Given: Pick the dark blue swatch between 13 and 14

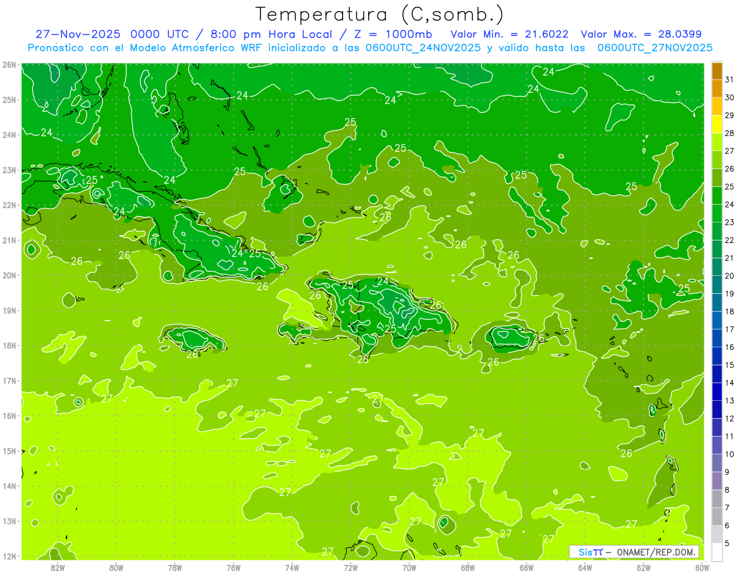Looking at the screenshot, I should pos(717,391).
